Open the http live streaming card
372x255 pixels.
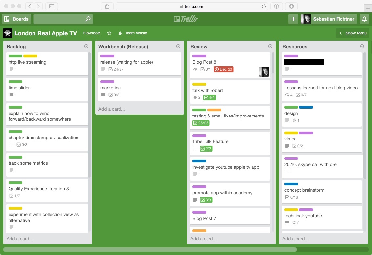(47, 64)
